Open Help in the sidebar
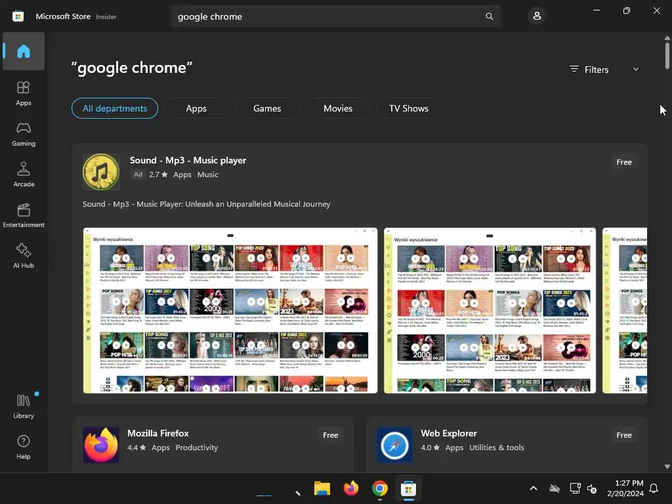Image resolution: width=672 pixels, height=504 pixels. [24, 447]
